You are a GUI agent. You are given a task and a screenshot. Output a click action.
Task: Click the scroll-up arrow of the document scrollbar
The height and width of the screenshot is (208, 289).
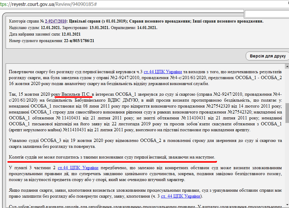[x=287, y=66]
